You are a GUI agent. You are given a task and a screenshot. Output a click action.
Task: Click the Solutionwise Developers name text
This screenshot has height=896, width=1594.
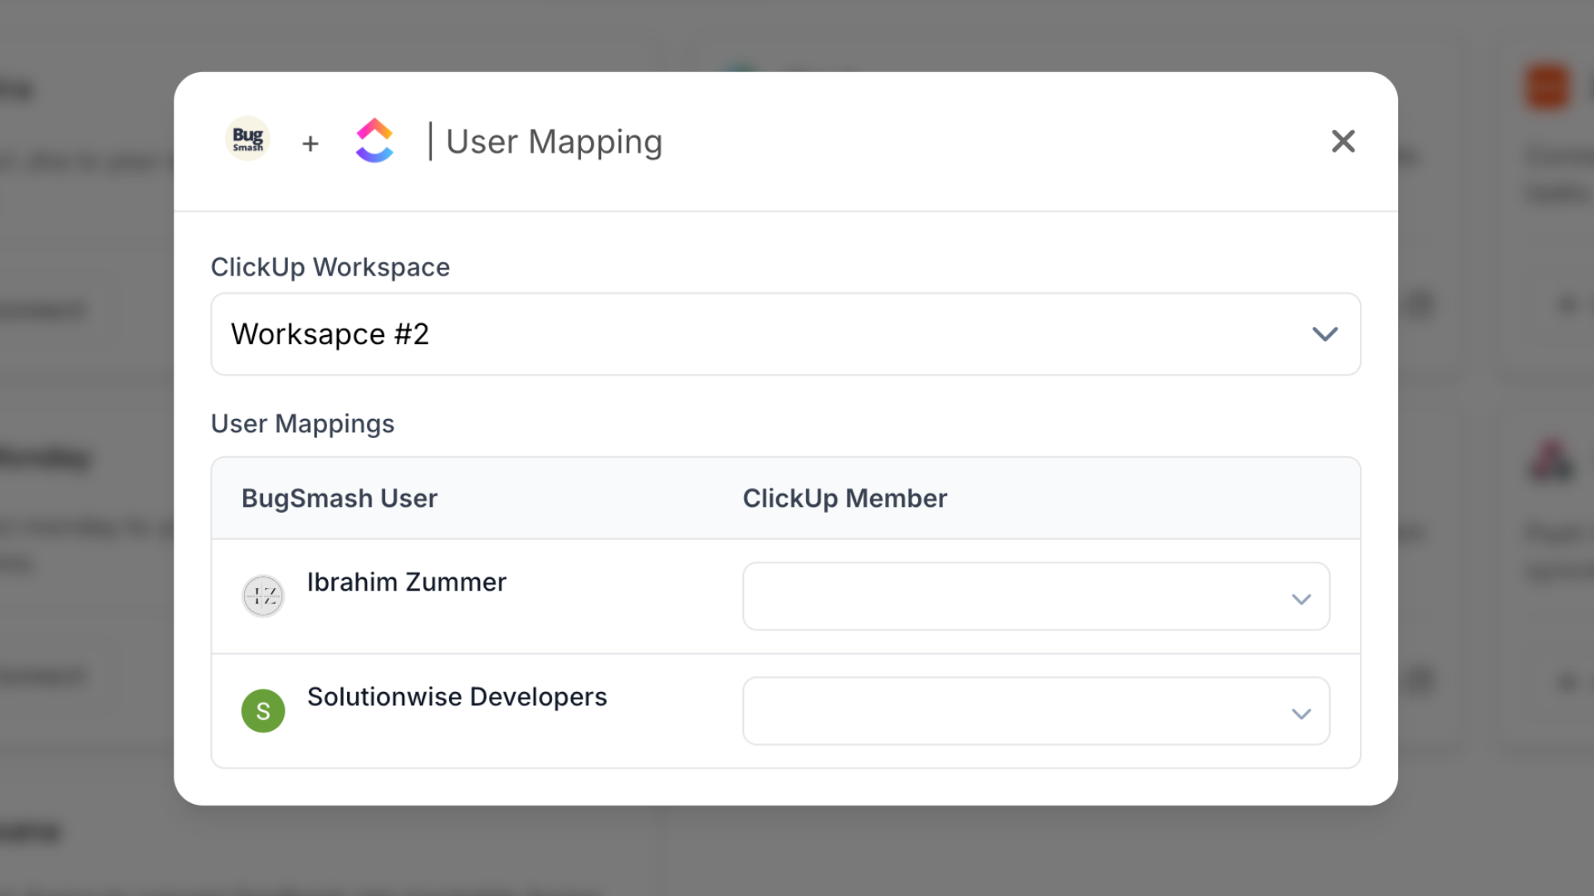457,697
